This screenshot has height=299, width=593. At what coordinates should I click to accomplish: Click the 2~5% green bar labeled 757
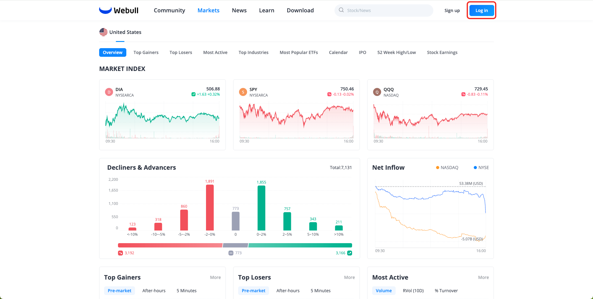coord(287,221)
